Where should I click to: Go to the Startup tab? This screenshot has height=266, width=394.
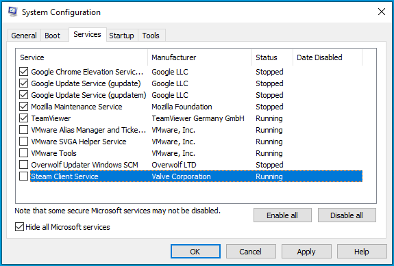pyautogui.click(x=121, y=36)
